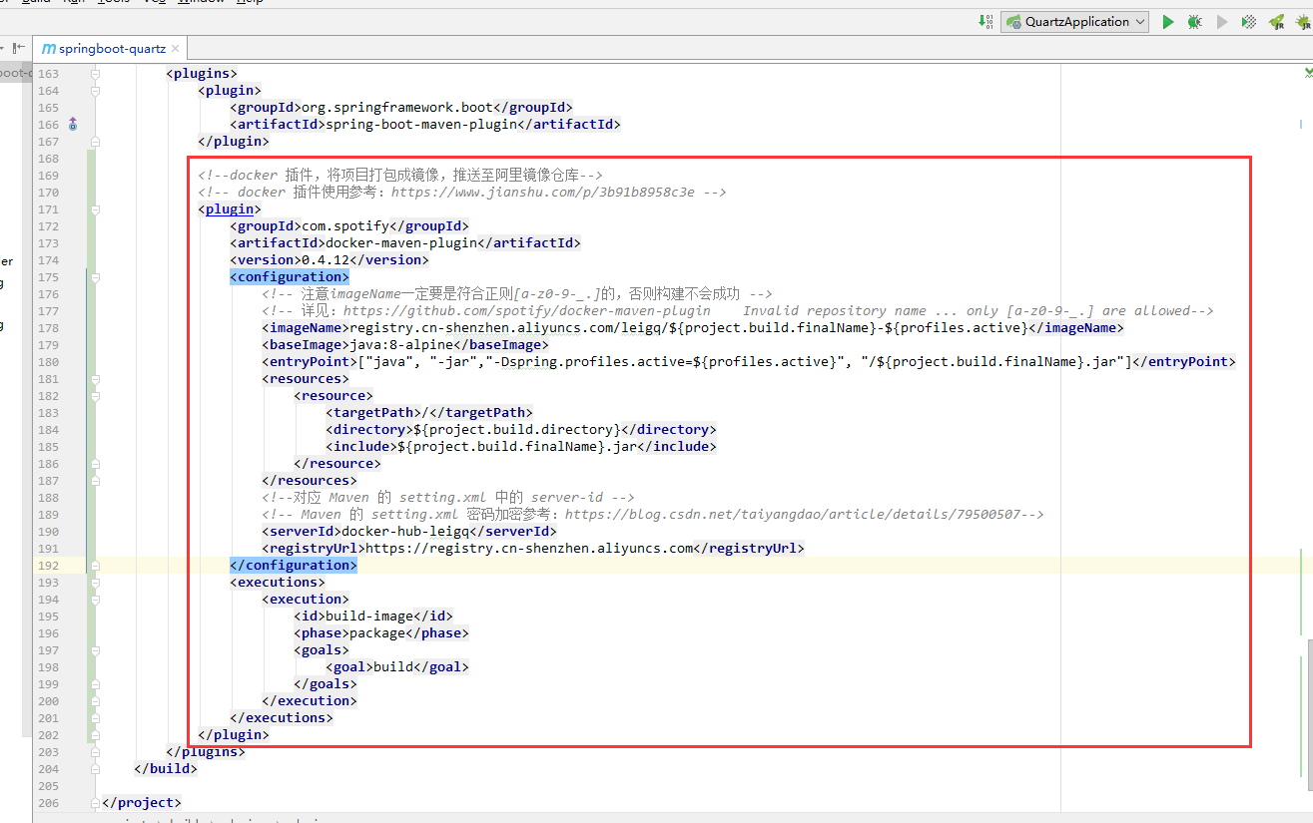Click the directory project.build.directory line
Image resolution: width=1313 pixels, height=823 pixels.
coord(521,430)
